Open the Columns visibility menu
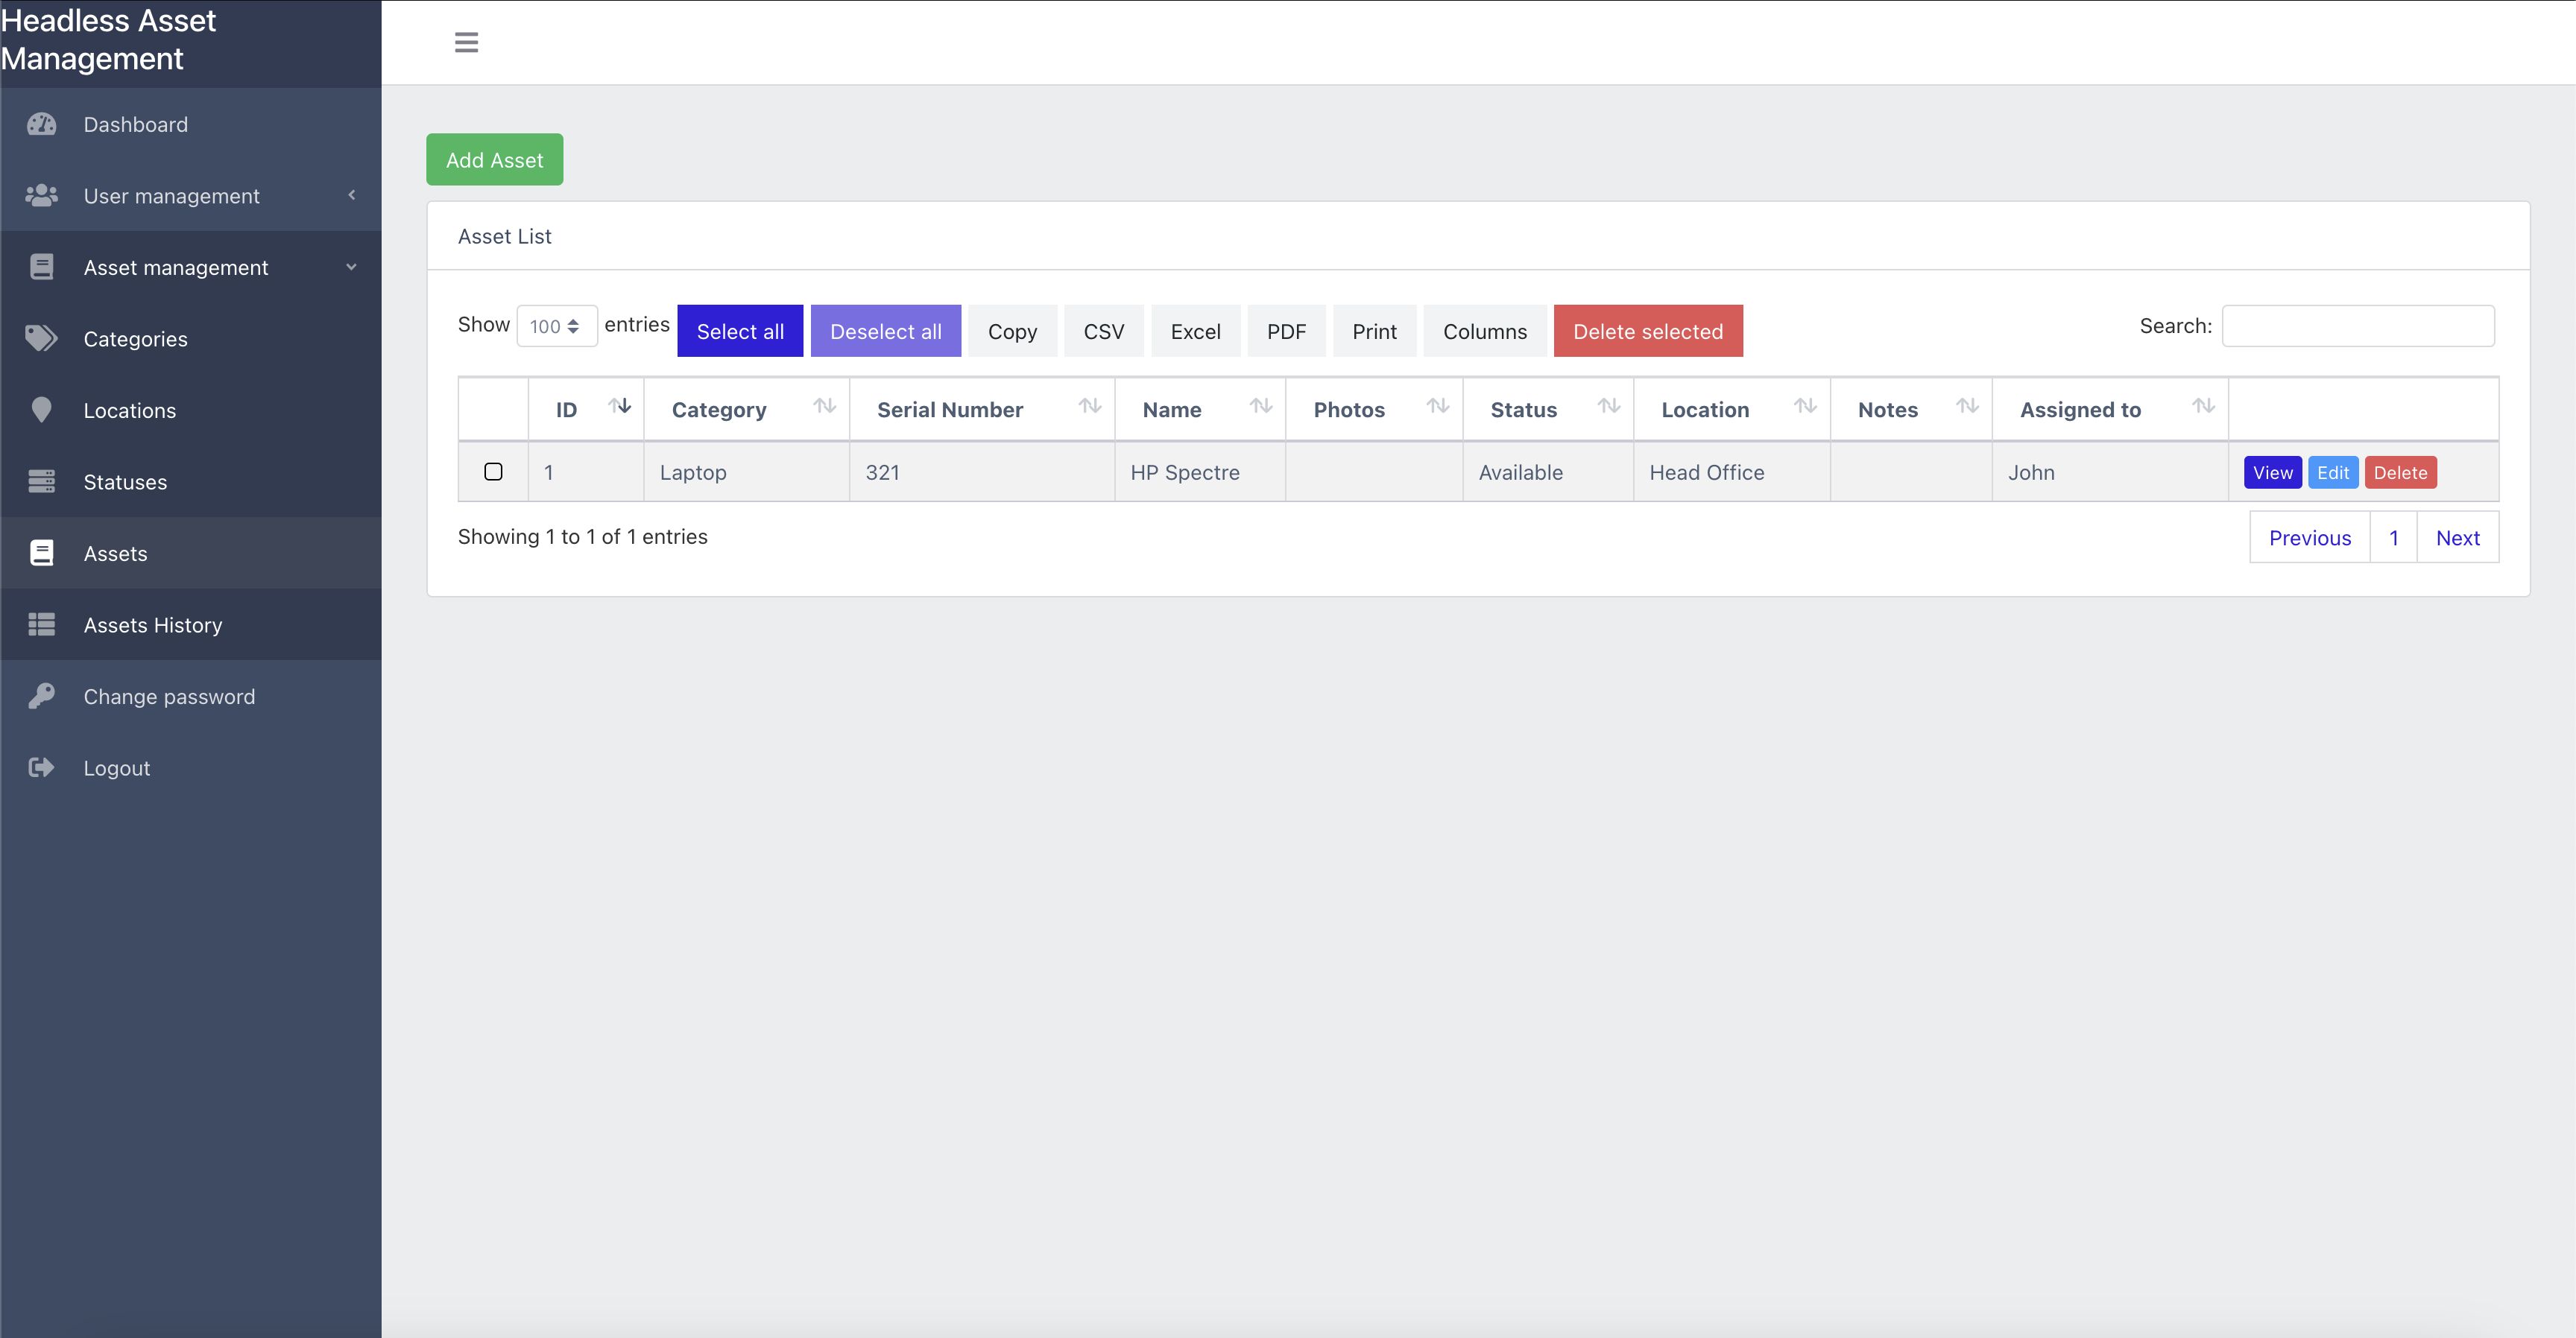This screenshot has height=1338, width=2576. 1484,331
